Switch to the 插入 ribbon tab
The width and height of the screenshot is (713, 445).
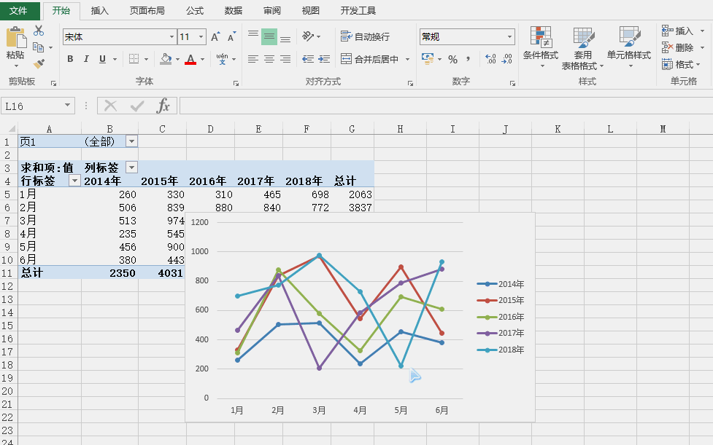pos(100,11)
